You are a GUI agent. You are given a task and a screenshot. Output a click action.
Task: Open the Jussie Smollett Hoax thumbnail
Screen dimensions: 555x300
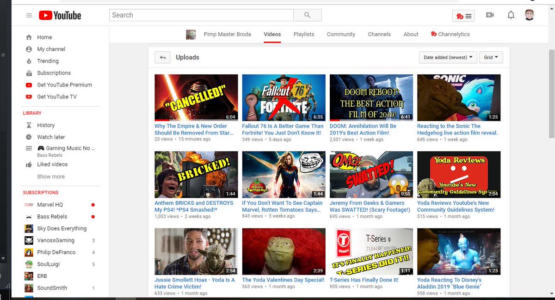click(196, 251)
